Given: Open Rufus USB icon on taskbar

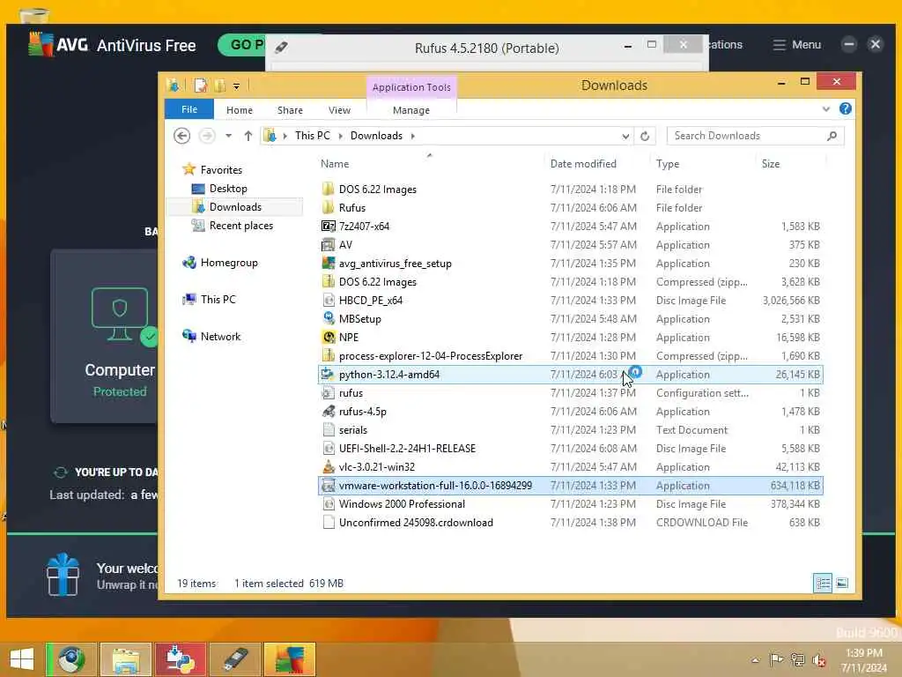Looking at the screenshot, I should pos(234,659).
